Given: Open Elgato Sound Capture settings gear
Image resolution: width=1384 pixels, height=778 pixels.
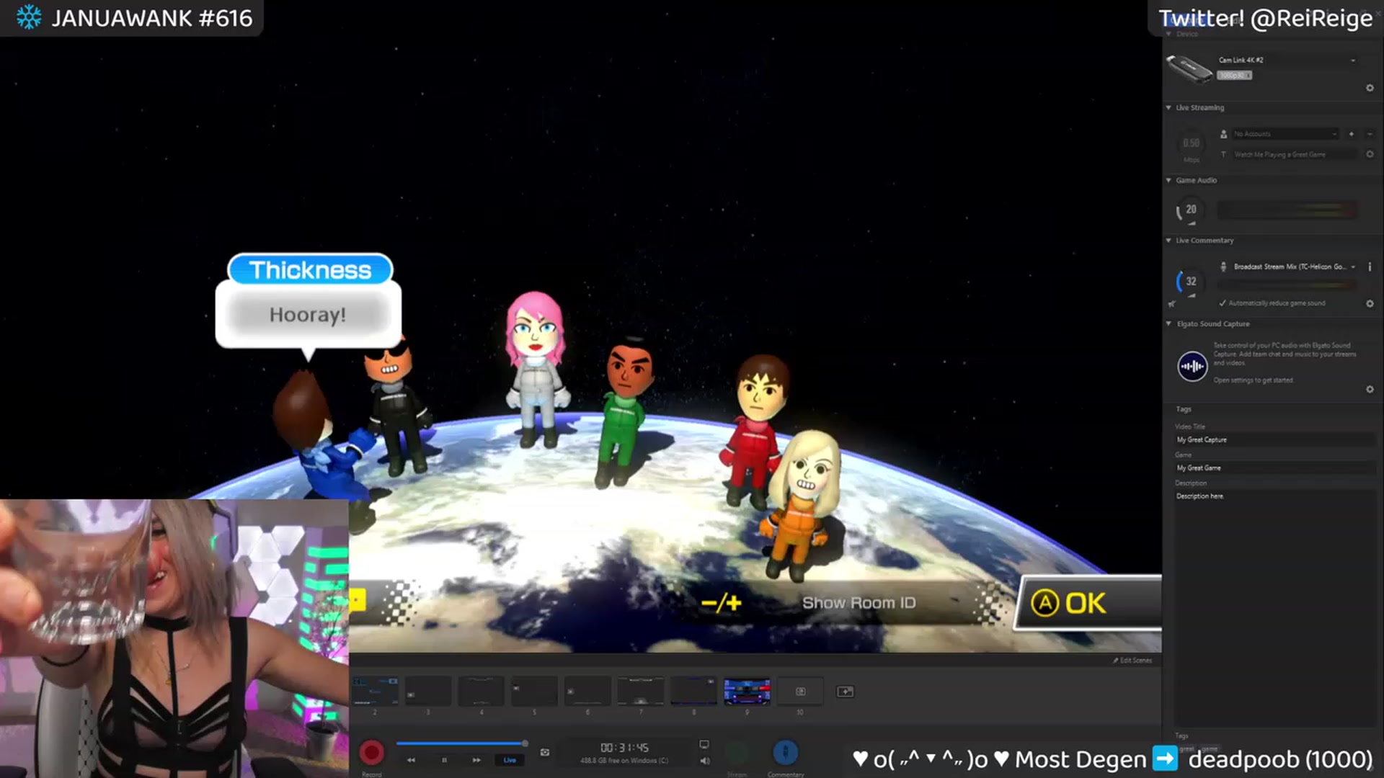Looking at the screenshot, I should (x=1370, y=389).
